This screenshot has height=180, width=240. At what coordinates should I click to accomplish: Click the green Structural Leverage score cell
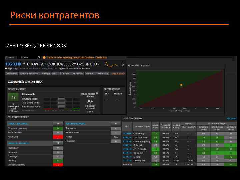58,128
